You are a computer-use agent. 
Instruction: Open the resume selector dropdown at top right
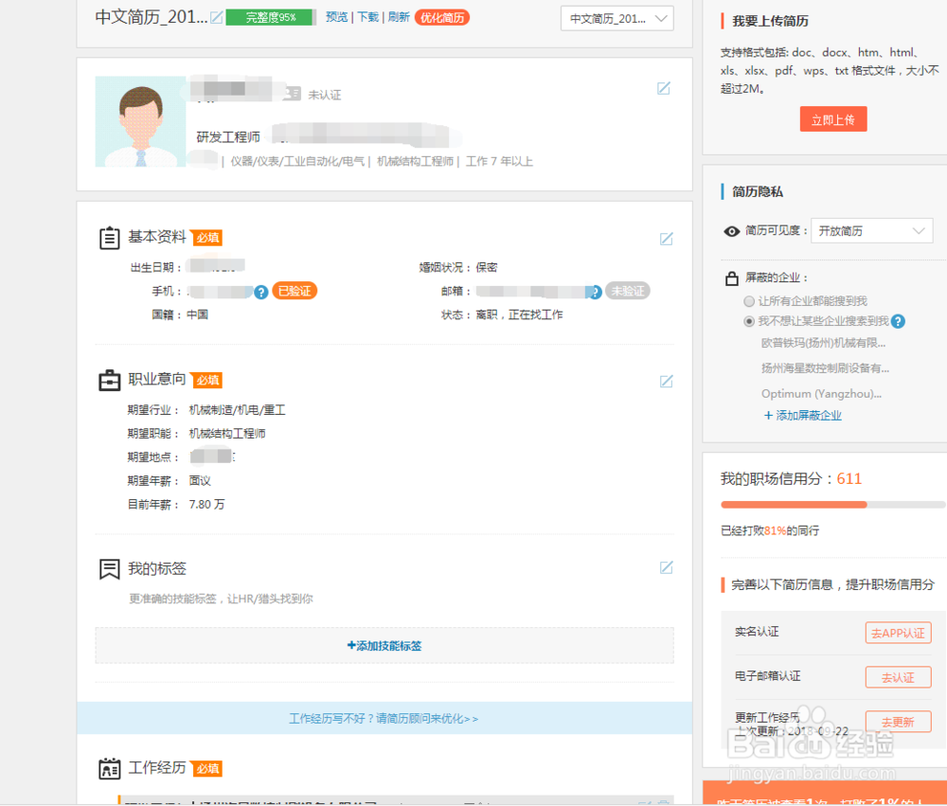616,18
